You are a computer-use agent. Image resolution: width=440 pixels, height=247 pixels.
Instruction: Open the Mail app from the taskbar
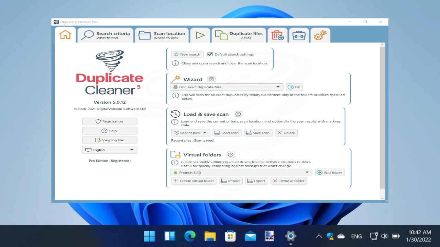pyautogui.click(x=250, y=236)
